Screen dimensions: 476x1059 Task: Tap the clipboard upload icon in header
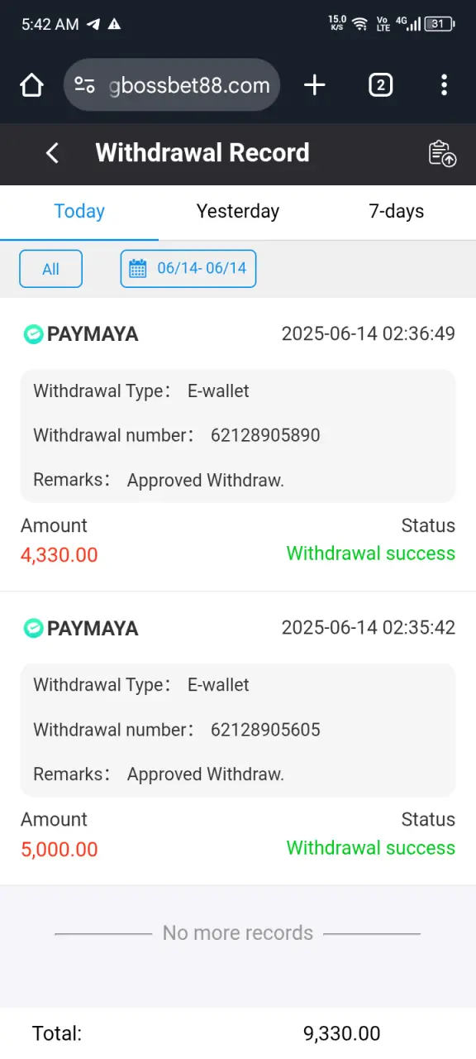click(442, 153)
